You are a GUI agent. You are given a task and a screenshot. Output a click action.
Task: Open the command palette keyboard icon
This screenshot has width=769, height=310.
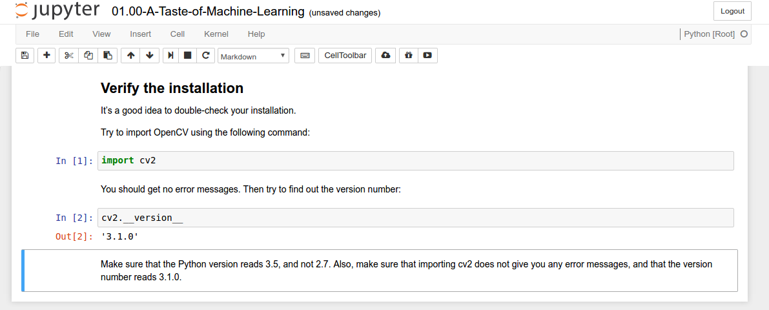(305, 56)
